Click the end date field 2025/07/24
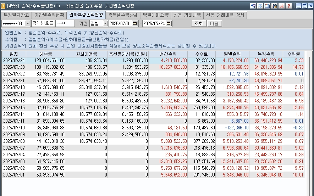 pos(154,24)
